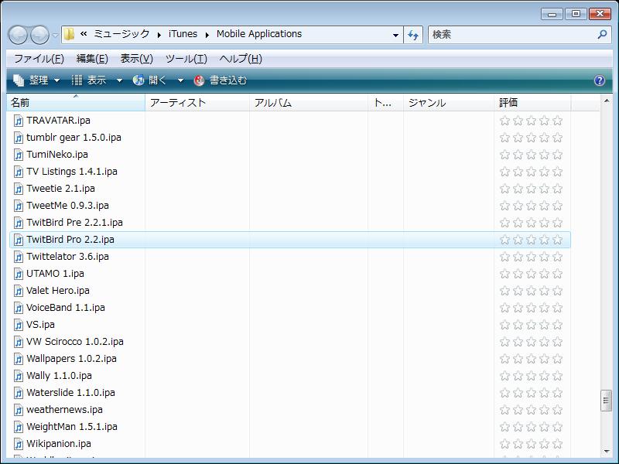Select file icon of Wally 1.1.0.ipa

point(19,376)
